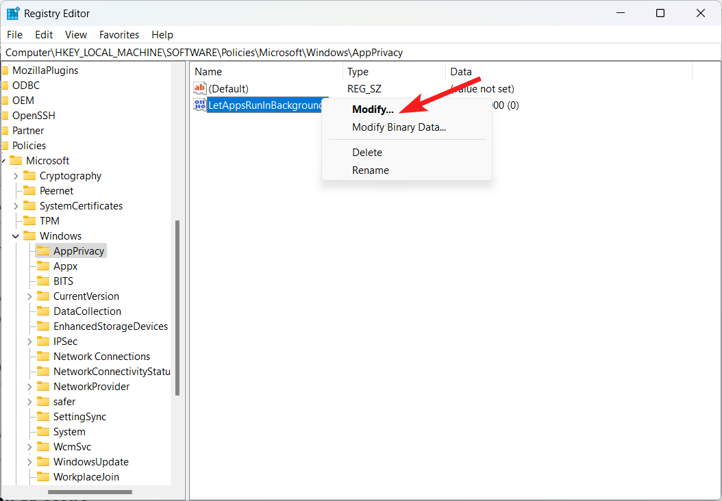Select the MozillaPlugins key label
The image size is (722, 501).
[45, 70]
